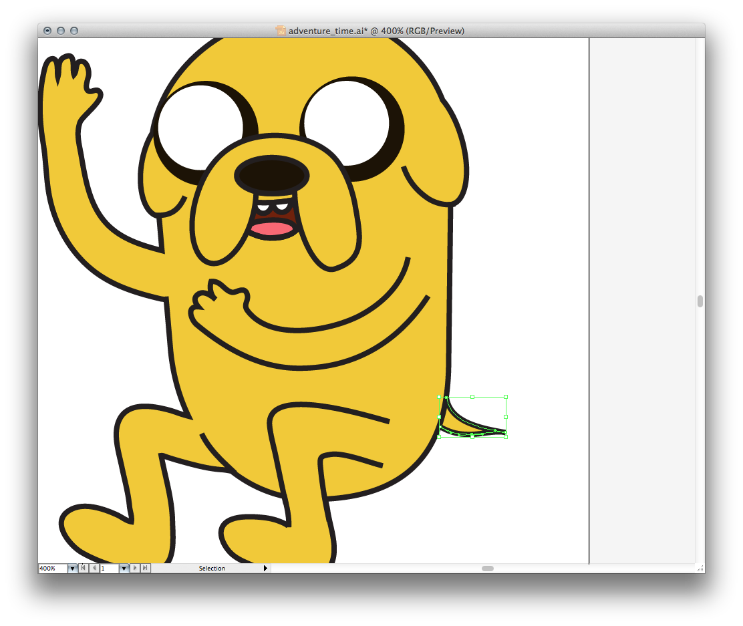Click the vertical scrollbar thumb

click(700, 301)
